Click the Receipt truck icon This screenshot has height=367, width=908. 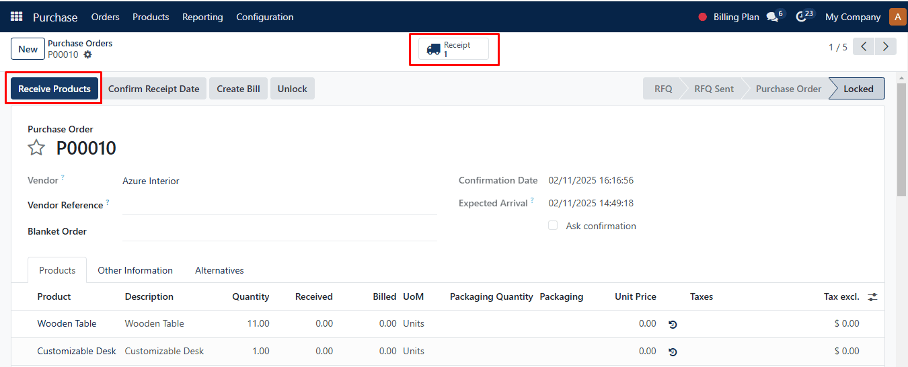coord(434,49)
